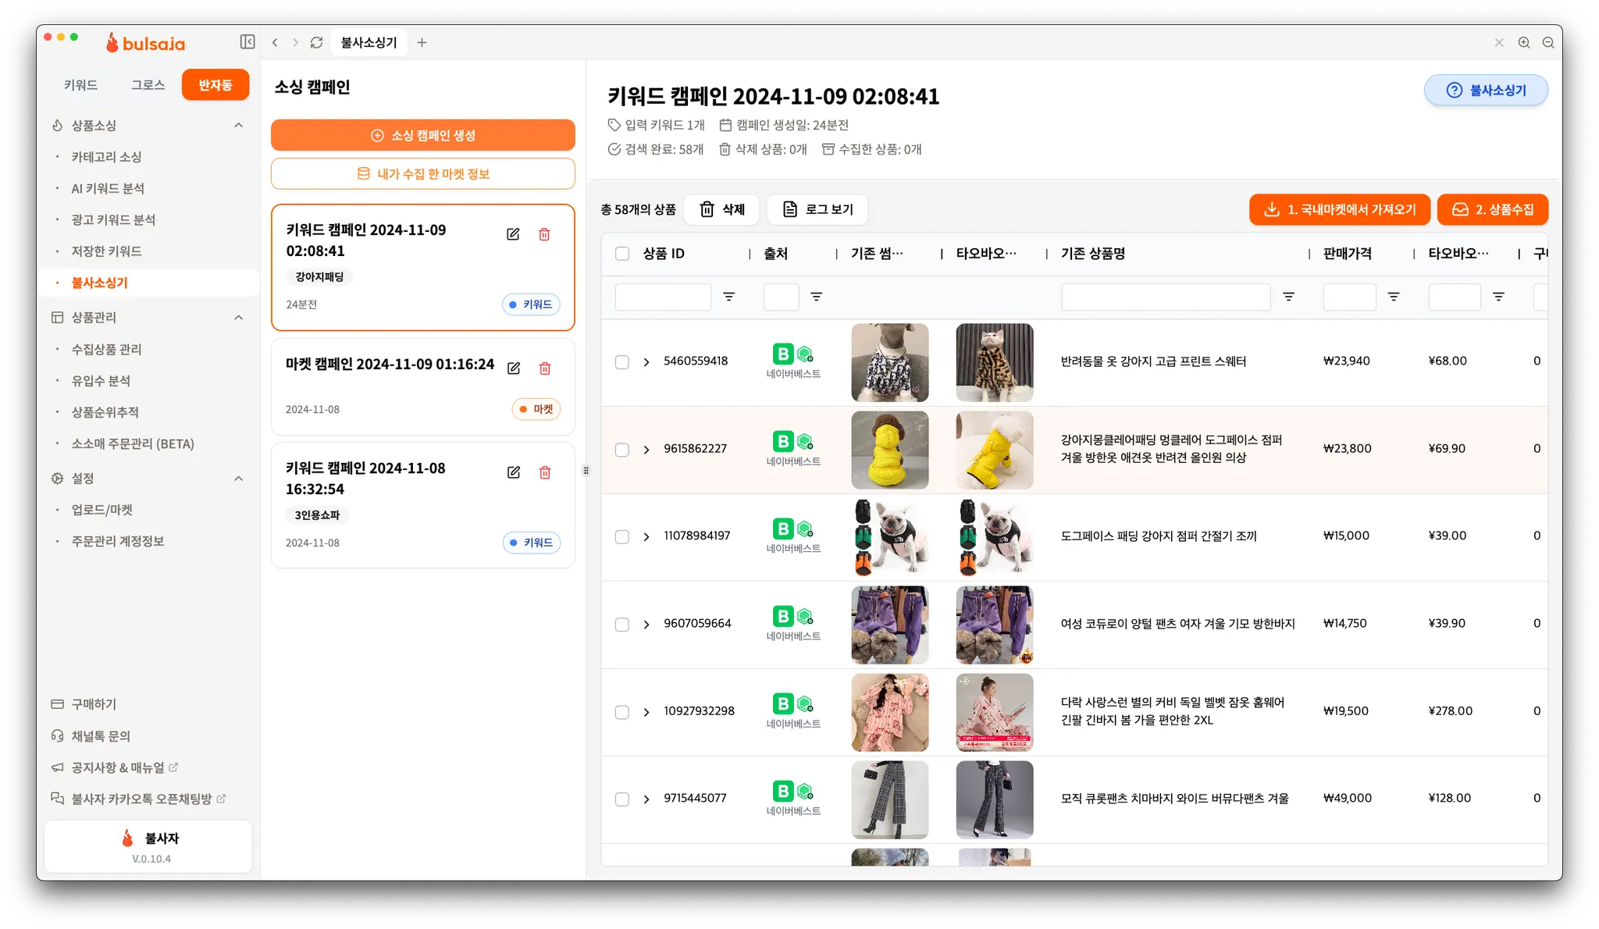Expand row details for product 9615862227
Viewport: 1599px width, 929px height.
click(646, 449)
